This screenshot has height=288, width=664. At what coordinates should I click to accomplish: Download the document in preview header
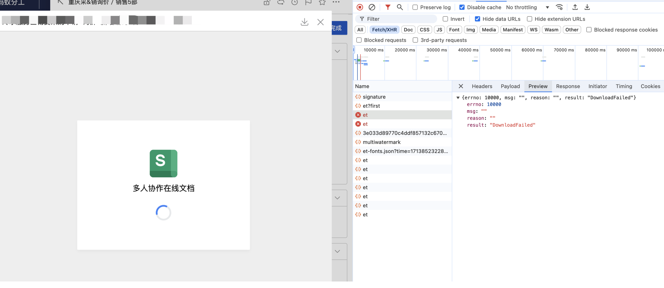point(304,22)
